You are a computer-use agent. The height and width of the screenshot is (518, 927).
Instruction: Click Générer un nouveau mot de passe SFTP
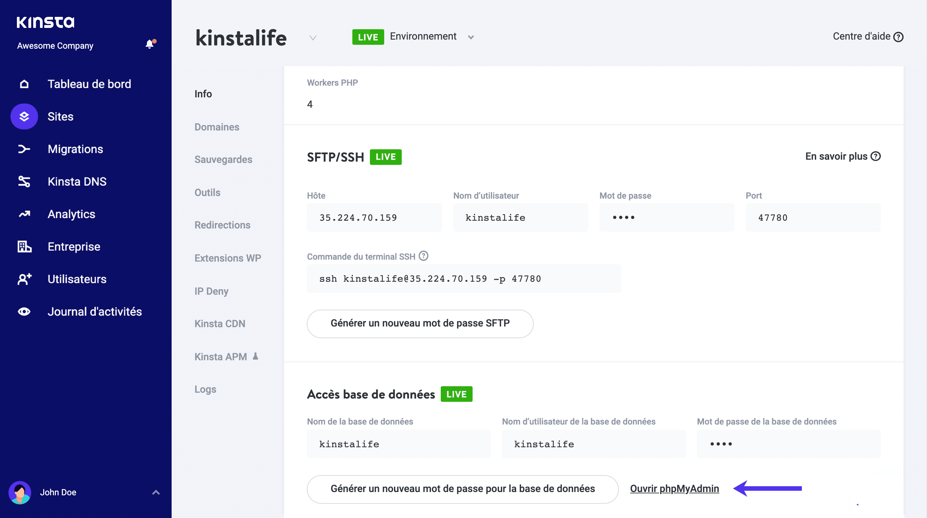(420, 324)
